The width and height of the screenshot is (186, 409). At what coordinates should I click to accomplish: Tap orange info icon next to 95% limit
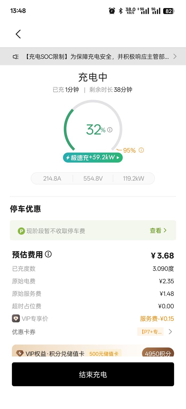pos(141,150)
